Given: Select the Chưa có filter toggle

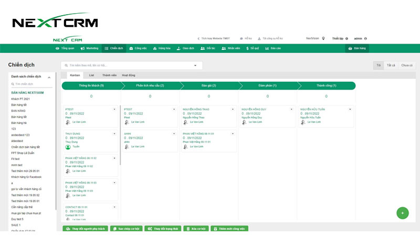Looking at the screenshot, I should [x=406, y=65].
